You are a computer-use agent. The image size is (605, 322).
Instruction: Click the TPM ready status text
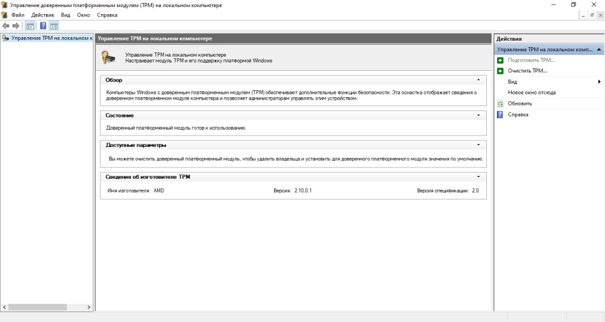[176, 128]
